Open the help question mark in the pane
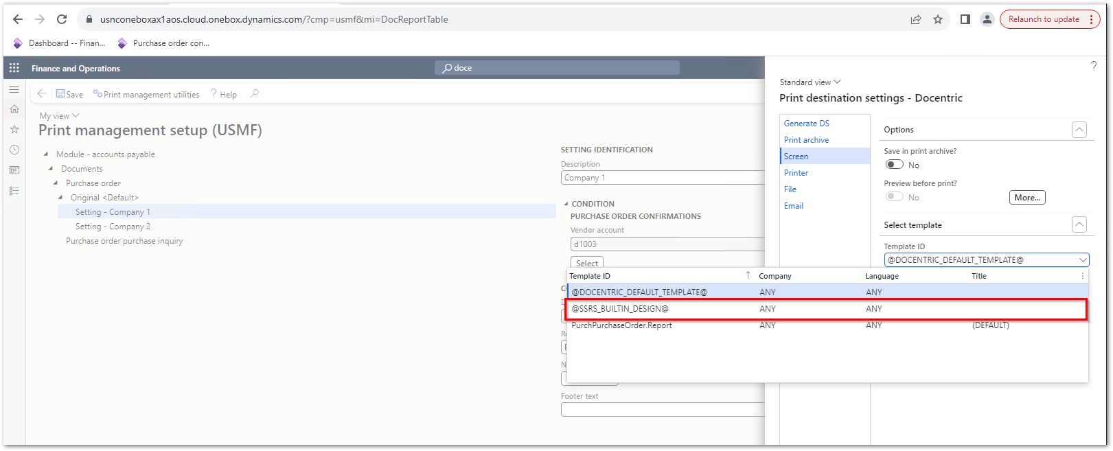The image size is (1113, 451). click(1094, 66)
